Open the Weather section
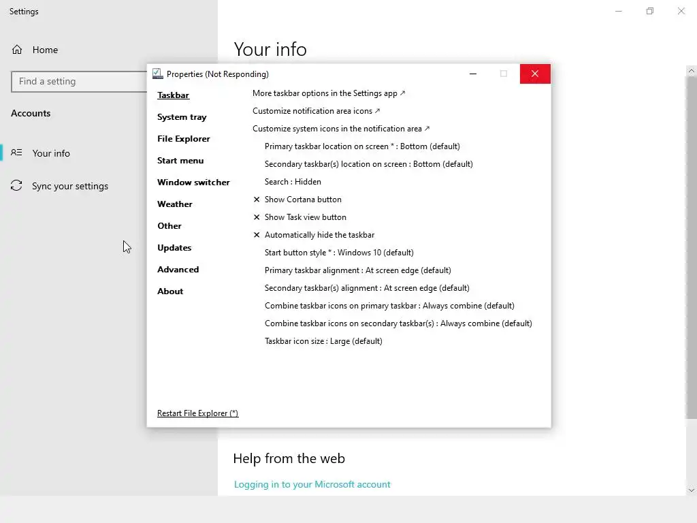This screenshot has height=523, width=697. 175,204
